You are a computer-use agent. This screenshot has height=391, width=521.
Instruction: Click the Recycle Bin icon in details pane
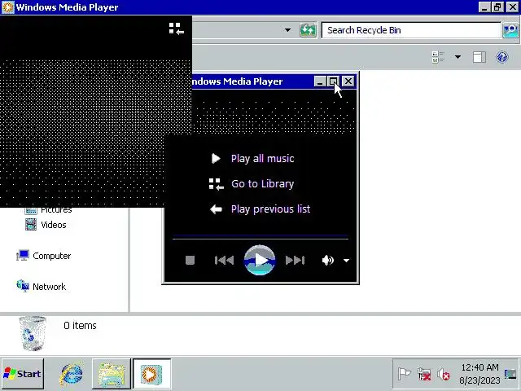click(x=33, y=333)
